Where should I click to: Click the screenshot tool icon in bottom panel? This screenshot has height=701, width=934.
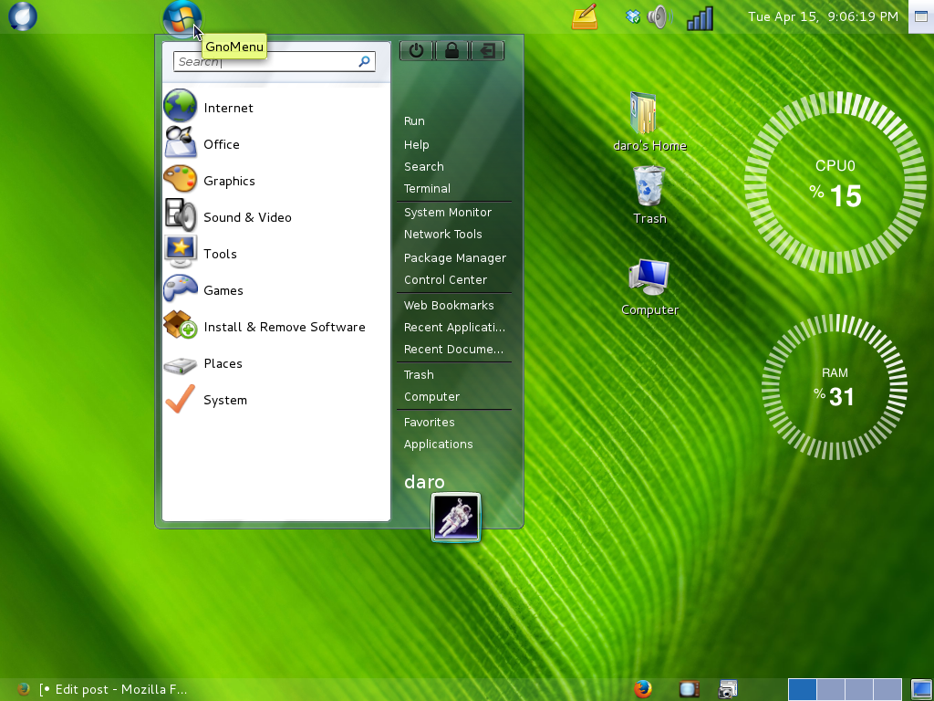coord(728,689)
